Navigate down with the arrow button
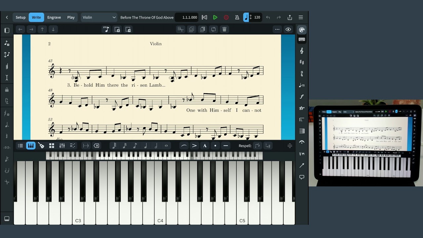This screenshot has height=238, width=423. click(53, 29)
